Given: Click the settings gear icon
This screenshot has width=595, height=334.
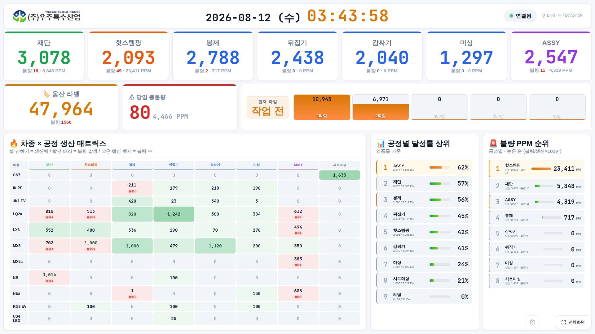Looking at the screenshot, I should pyautogui.click(x=532, y=322).
